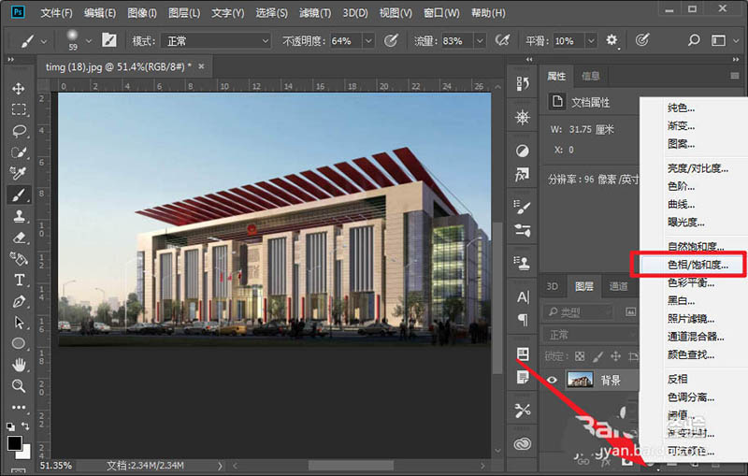This screenshot has width=748, height=476.
Task: Open the properties panel flyout menu
Action: tap(735, 76)
